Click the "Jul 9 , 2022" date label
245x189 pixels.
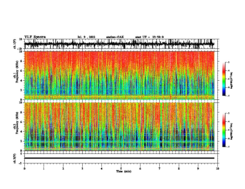coord(86,37)
